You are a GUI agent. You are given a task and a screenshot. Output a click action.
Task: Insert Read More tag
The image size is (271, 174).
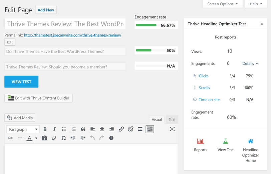click(x=140, y=129)
